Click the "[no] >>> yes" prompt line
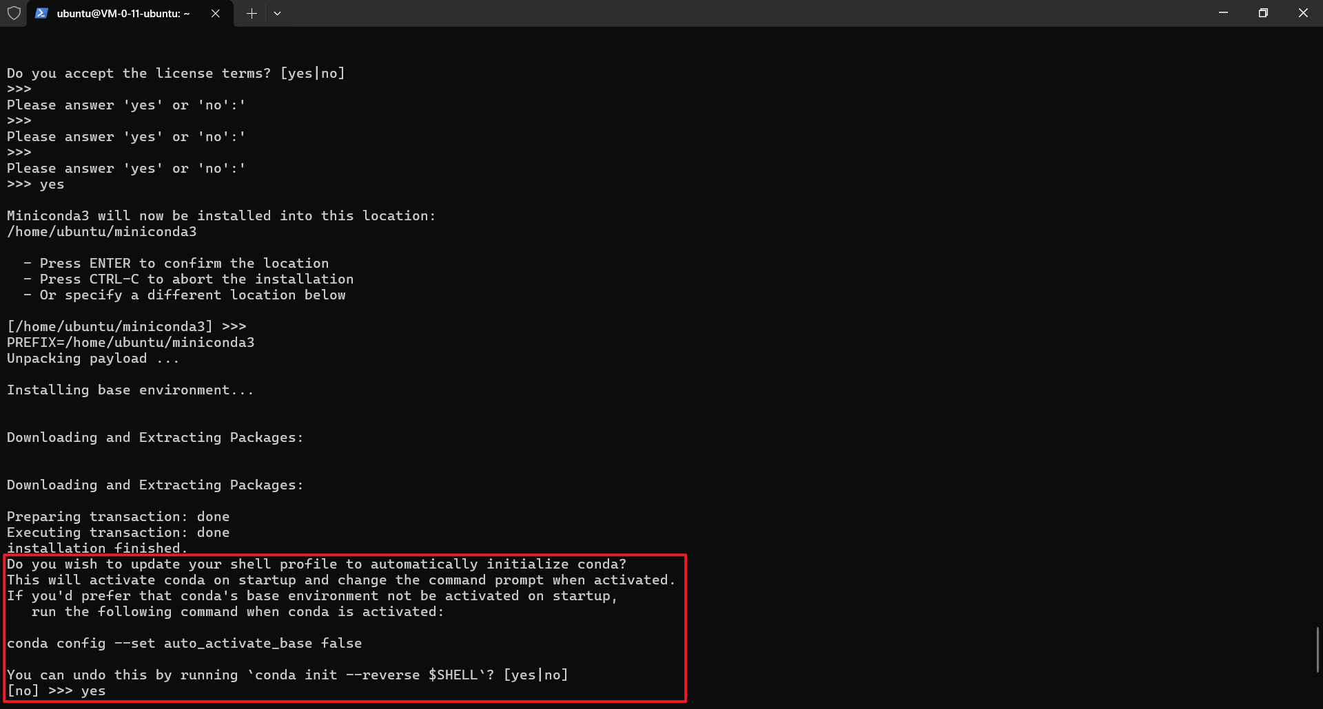This screenshot has width=1323, height=709. [x=57, y=691]
